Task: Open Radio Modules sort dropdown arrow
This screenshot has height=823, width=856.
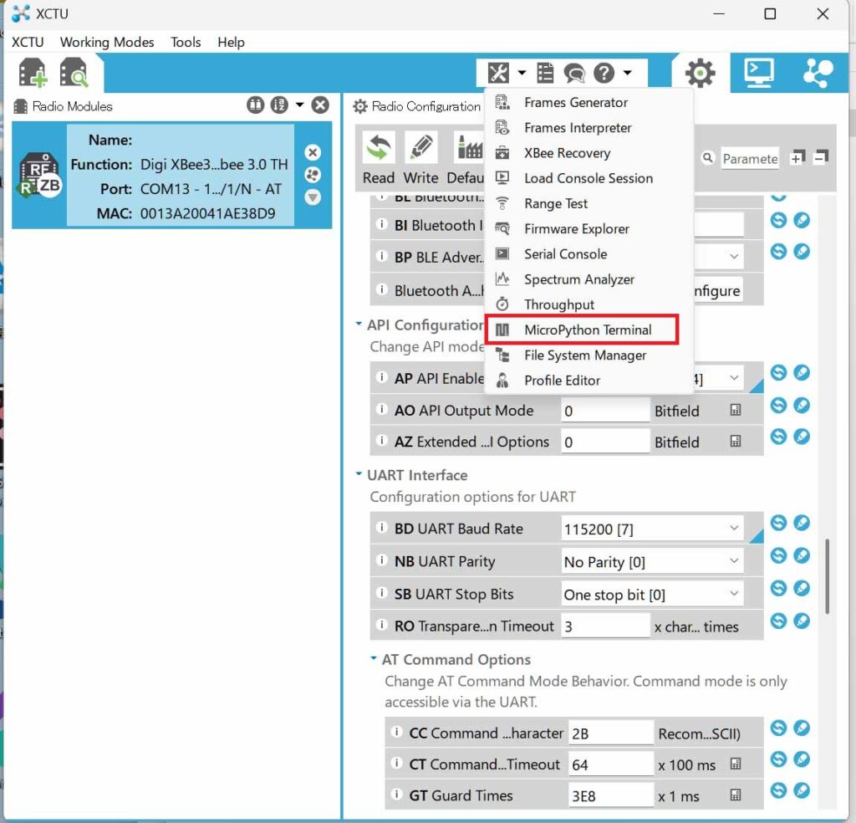Action: point(300,105)
